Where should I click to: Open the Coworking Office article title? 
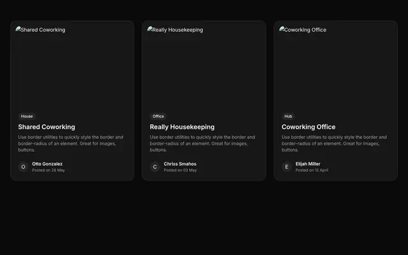309,127
